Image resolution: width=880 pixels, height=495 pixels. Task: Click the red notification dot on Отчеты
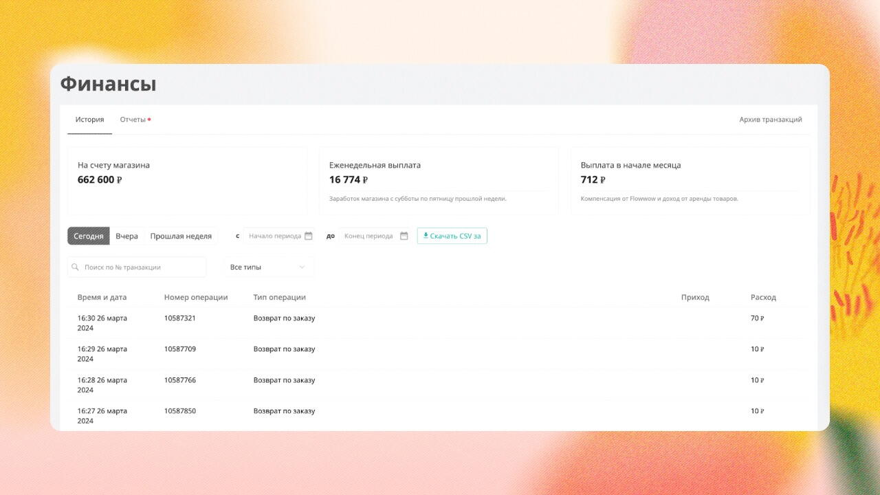[149, 120]
